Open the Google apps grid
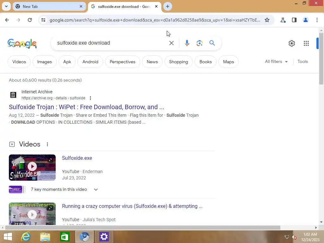 tap(306, 43)
